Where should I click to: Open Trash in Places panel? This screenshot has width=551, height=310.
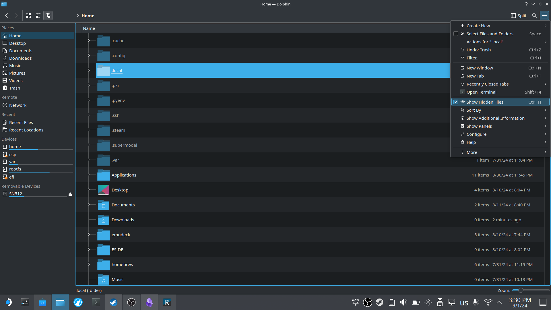(x=37, y=88)
